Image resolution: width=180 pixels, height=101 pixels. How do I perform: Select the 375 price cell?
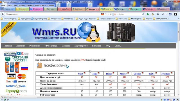pos(167,77)
